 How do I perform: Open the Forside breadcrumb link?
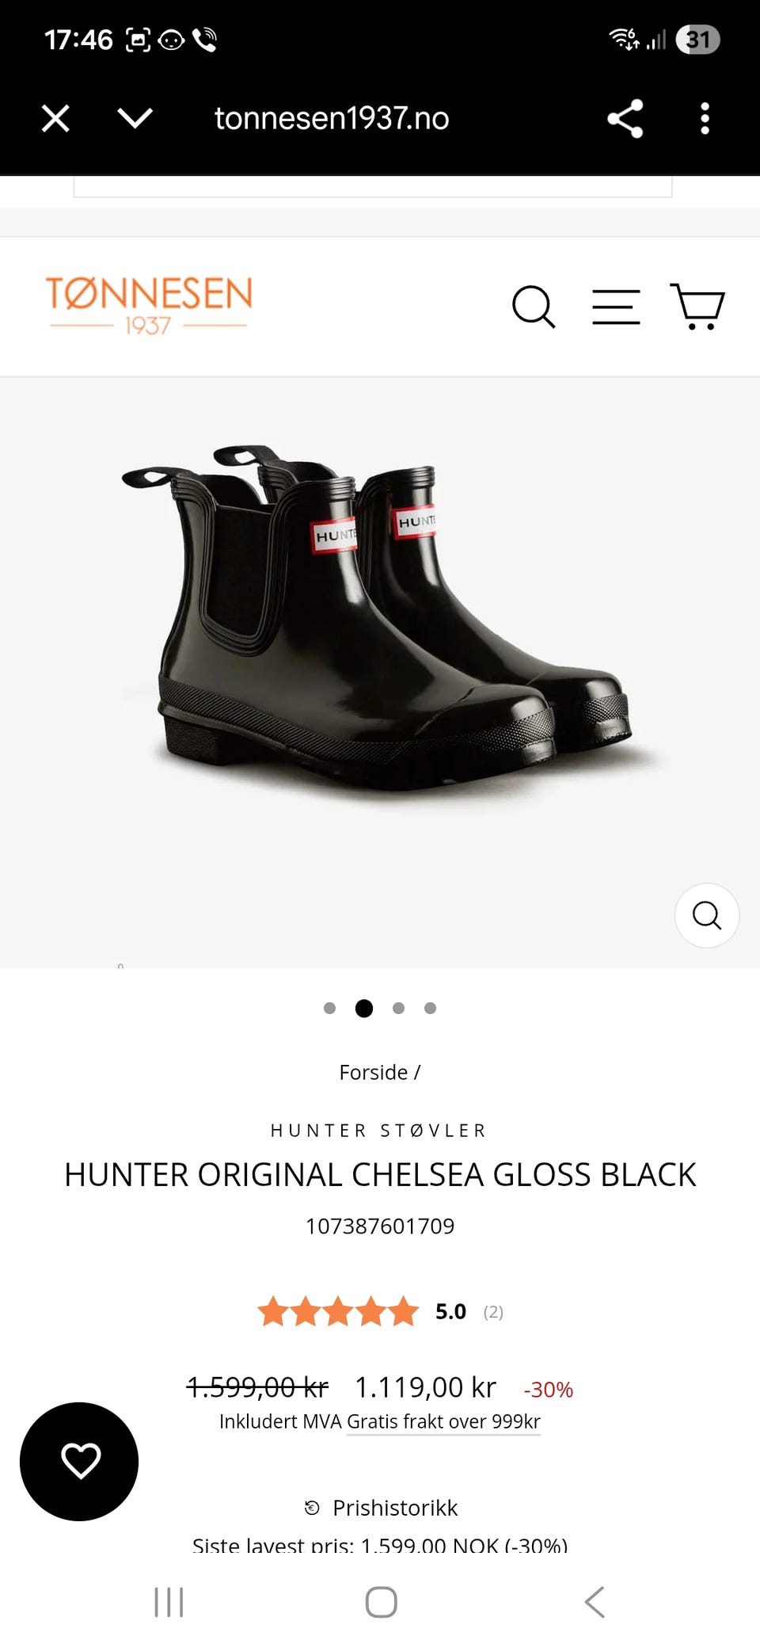(x=373, y=1072)
